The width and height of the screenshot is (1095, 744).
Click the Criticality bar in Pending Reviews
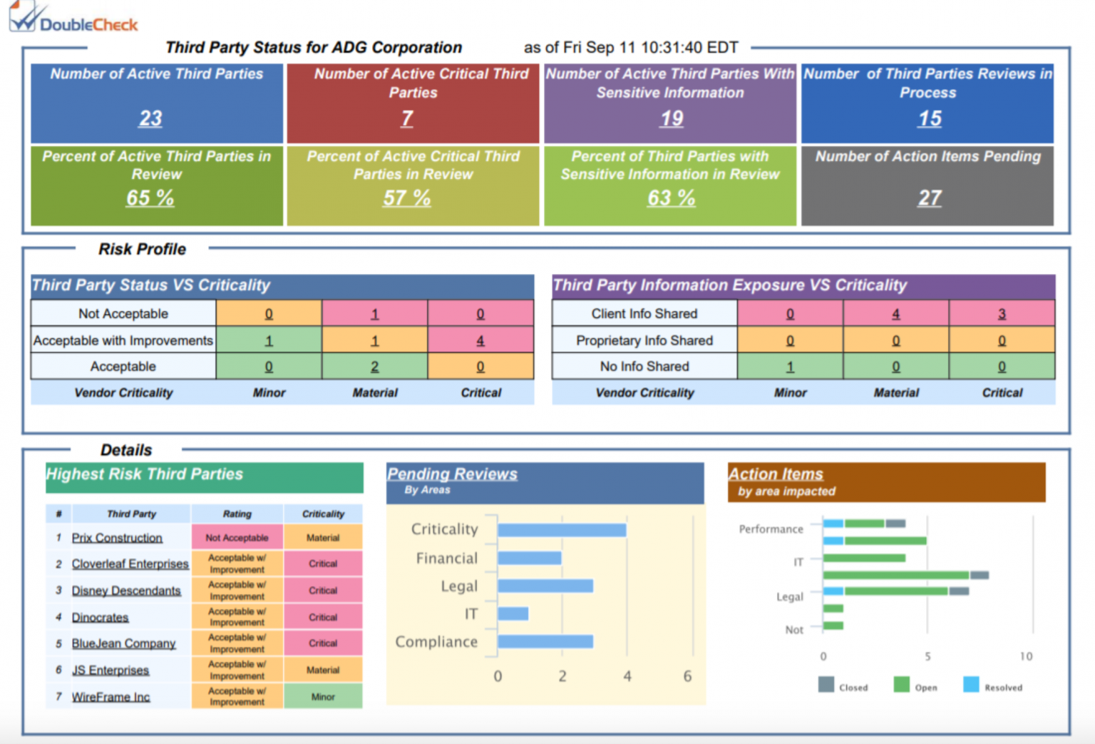pyautogui.click(x=562, y=530)
